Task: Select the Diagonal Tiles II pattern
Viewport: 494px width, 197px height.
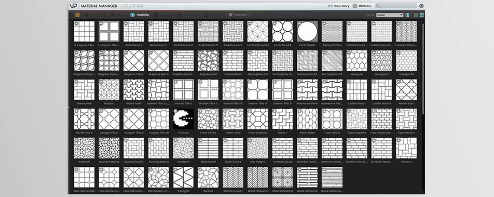Action: tap(158, 61)
